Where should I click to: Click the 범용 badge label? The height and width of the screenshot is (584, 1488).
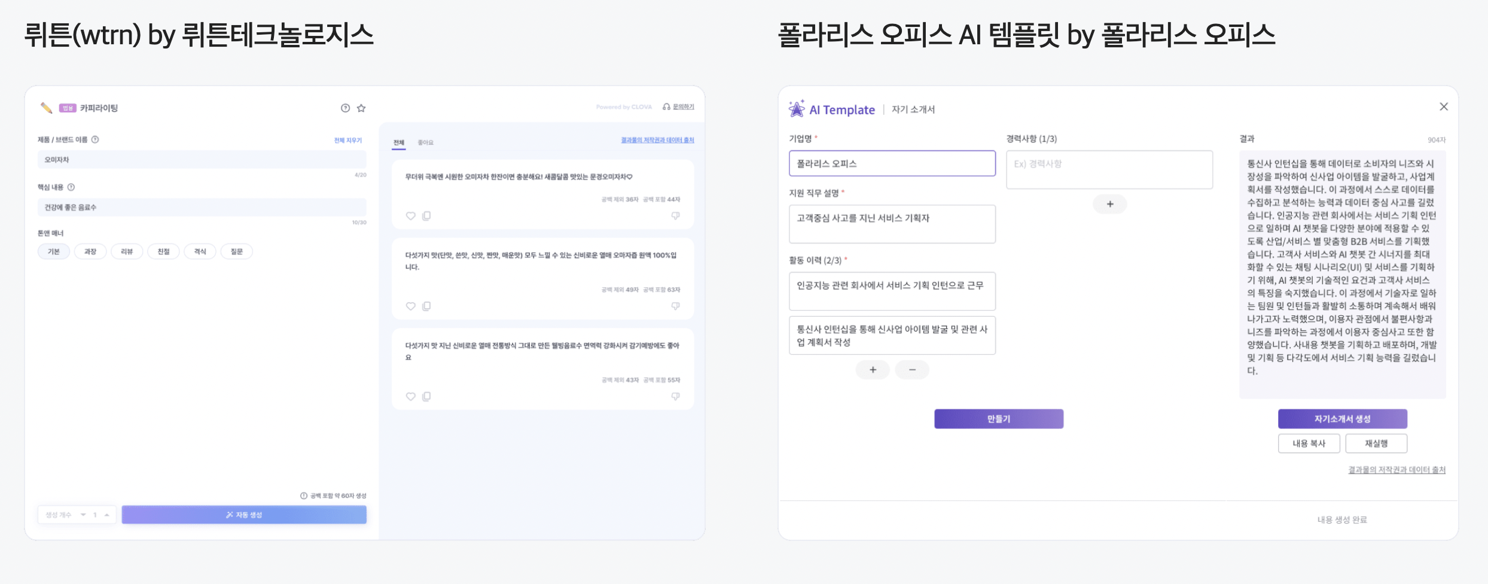point(68,108)
